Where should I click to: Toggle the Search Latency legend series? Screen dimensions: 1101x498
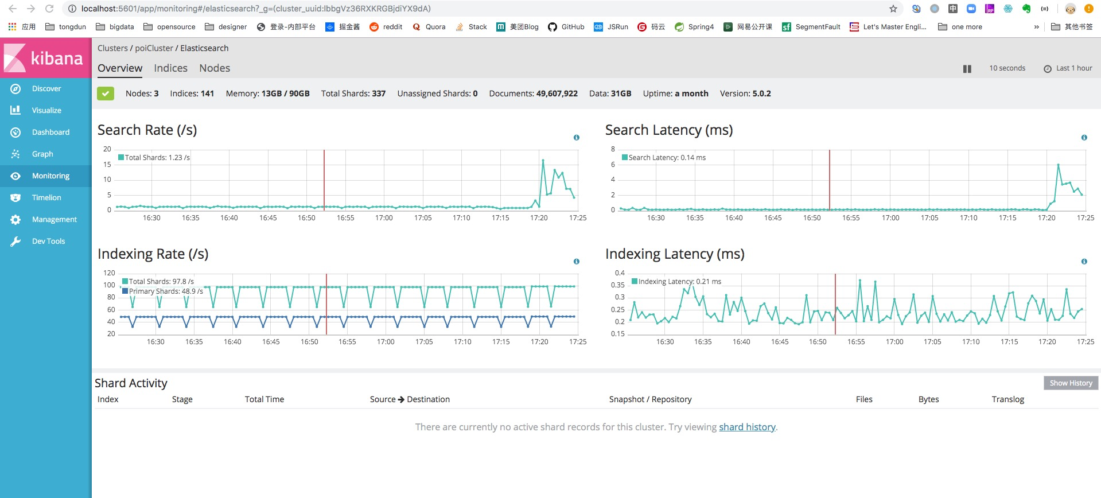664,158
